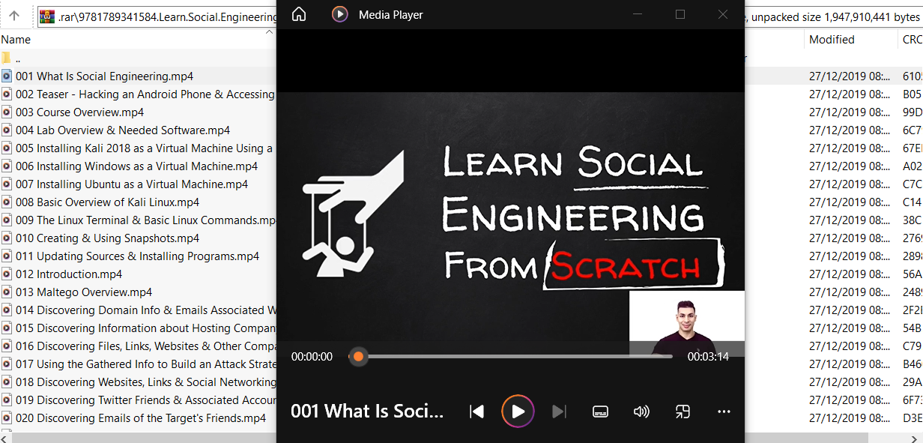The image size is (923, 443).
Task: Skip to the next track
Action: (559, 412)
